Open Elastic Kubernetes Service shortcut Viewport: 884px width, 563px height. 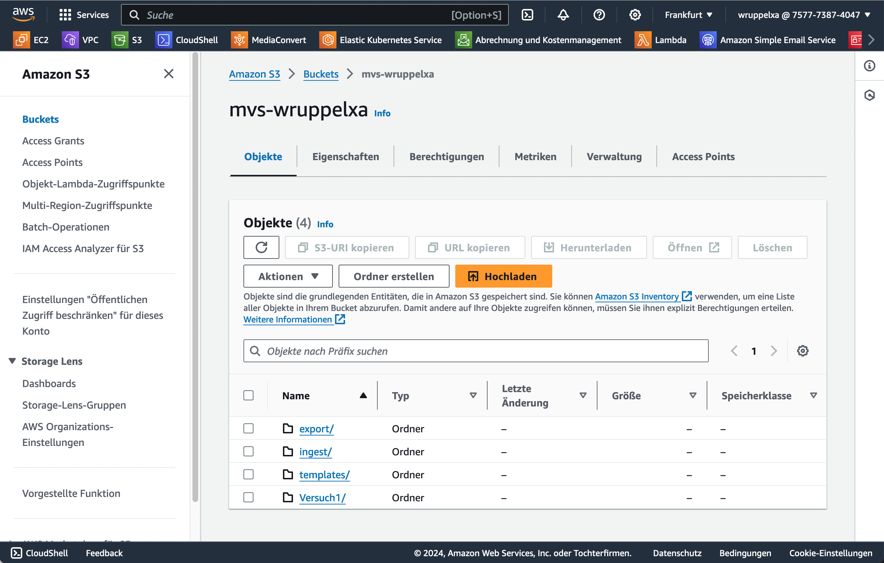click(x=380, y=39)
